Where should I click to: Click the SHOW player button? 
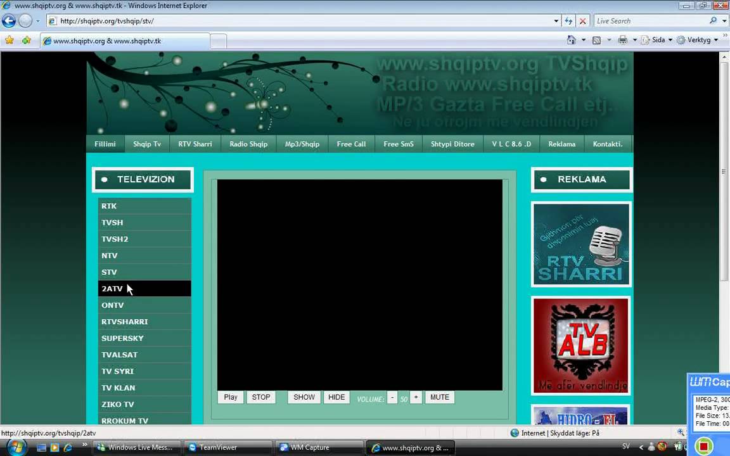(304, 397)
